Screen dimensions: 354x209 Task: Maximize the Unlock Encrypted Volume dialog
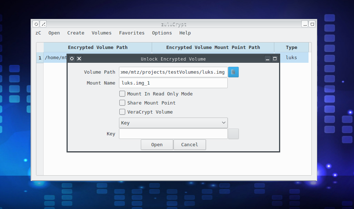(275, 59)
